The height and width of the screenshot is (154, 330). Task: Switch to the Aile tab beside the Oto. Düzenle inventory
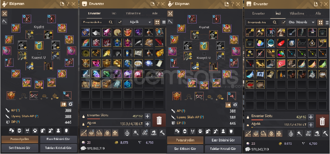click(318, 13)
